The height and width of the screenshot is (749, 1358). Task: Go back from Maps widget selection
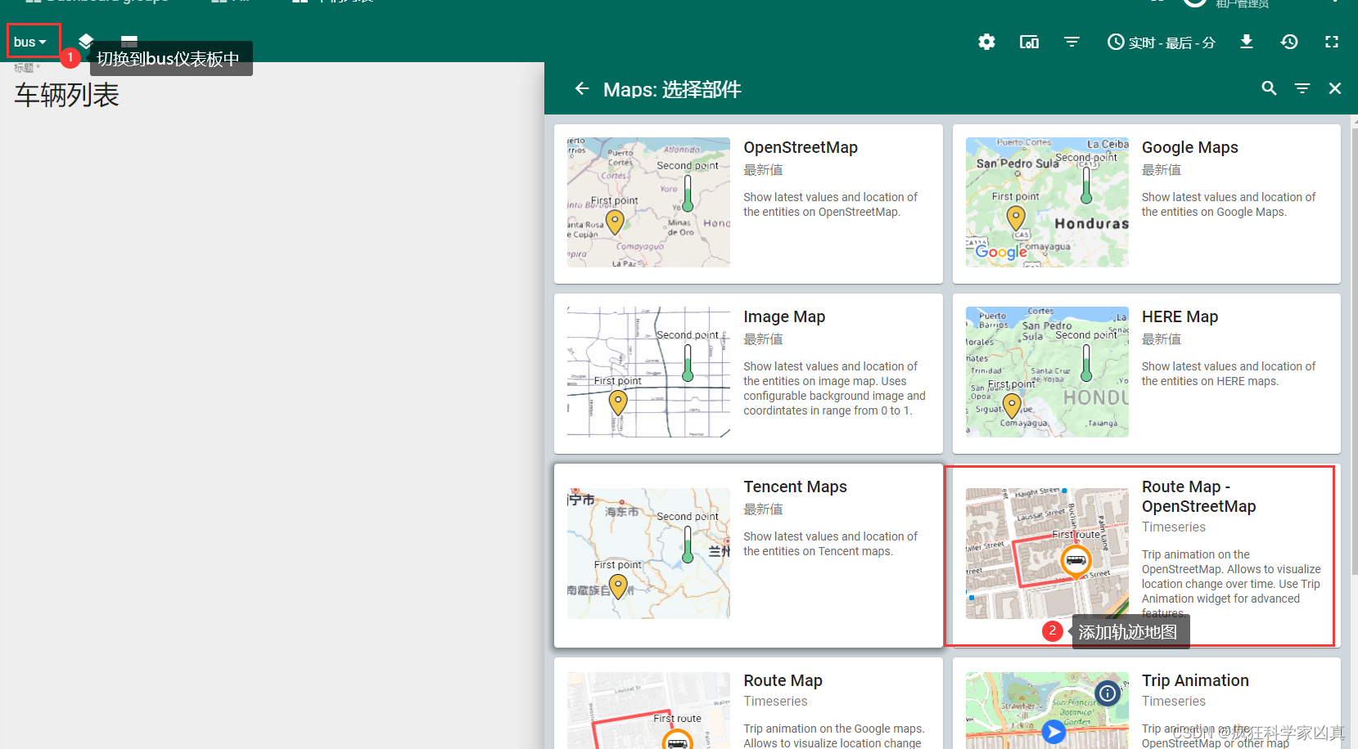pyautogui.click(x=582, y=88)
